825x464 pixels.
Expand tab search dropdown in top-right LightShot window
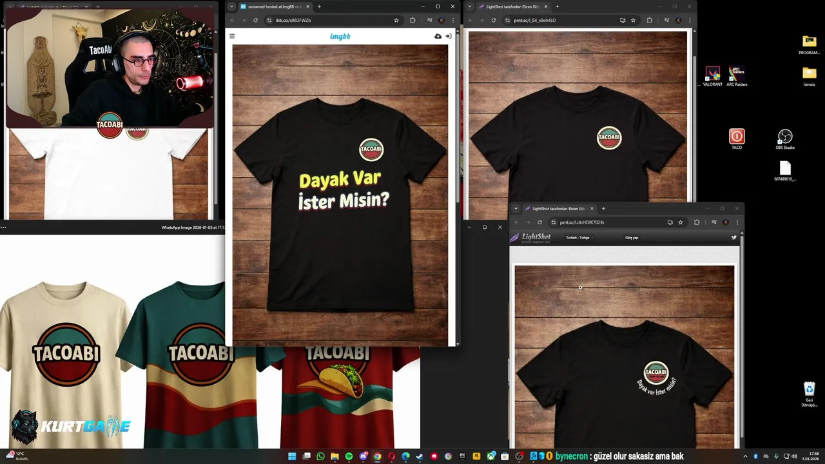click(470, 6)
